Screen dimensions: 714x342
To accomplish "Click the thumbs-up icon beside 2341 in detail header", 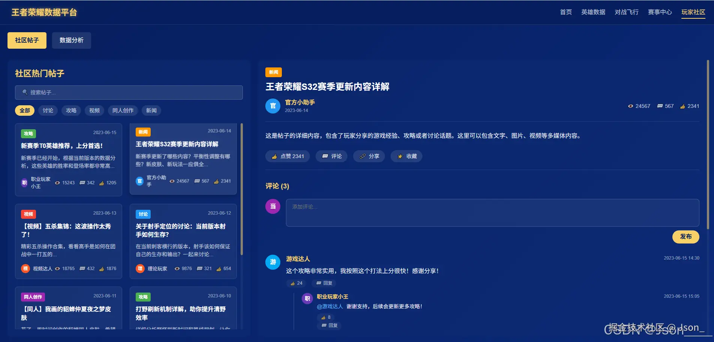I will click(x=683, y=106).
